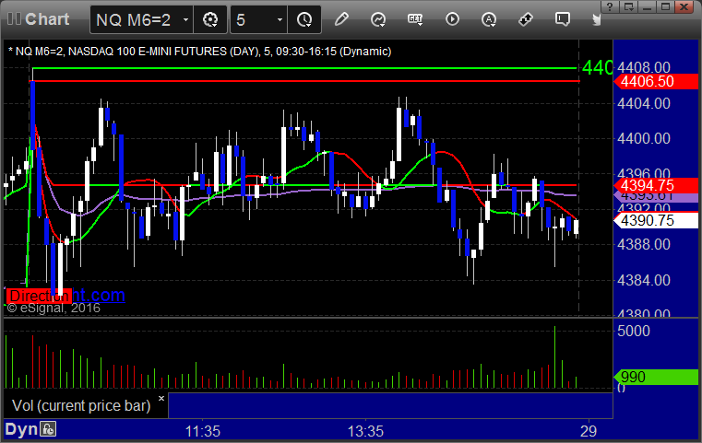Open the comment speech bubble icon
This screenshot has height=443, width=702.
pos(563,19)
